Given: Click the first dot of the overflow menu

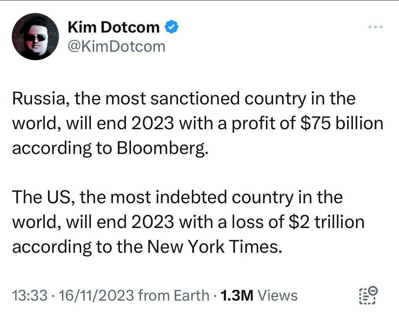Looking at the screenshot, I should 370,26.
